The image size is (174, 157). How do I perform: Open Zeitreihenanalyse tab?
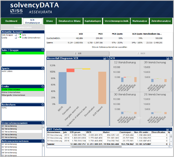tap(161, 21)
